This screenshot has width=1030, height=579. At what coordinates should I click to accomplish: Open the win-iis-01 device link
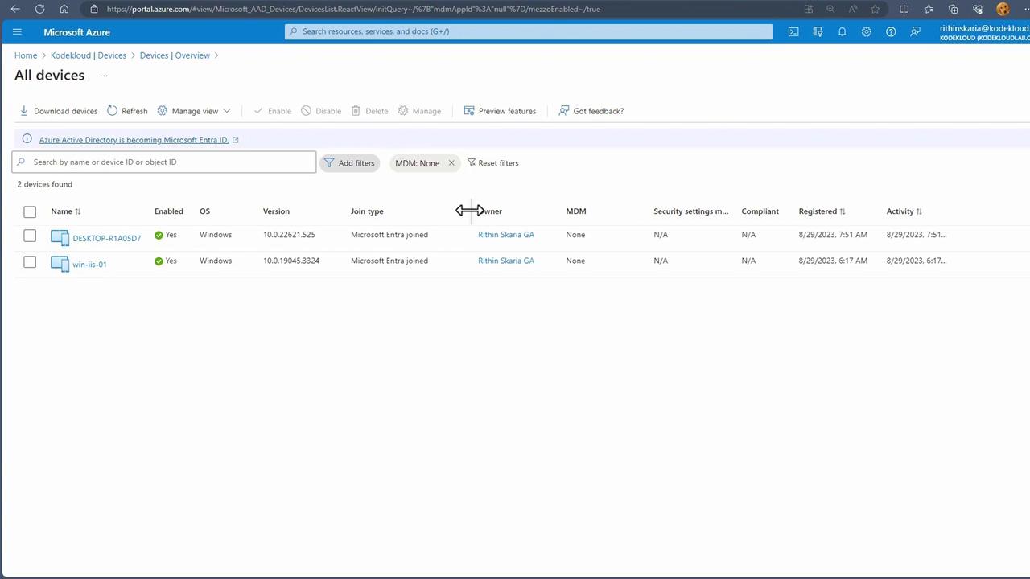click(89, 265)
